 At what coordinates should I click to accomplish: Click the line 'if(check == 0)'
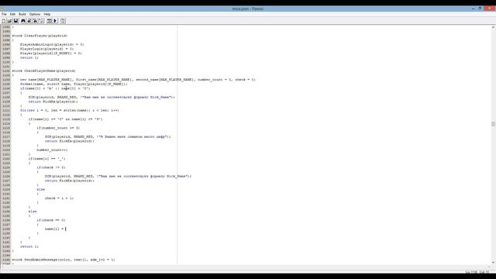pyautogui.click(x=51, y=220)
